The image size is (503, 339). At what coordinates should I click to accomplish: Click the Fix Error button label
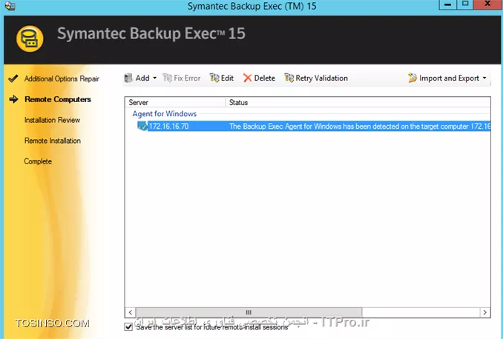(x=187, y=78)
